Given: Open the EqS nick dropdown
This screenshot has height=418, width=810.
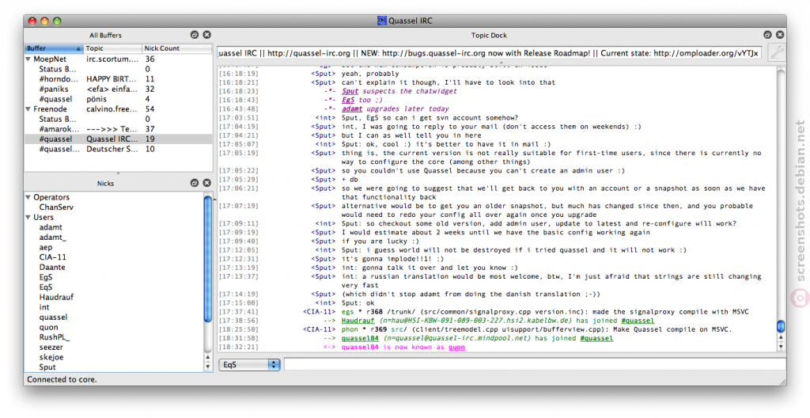Looking at the screenshot, I should (x=249, y=365).
